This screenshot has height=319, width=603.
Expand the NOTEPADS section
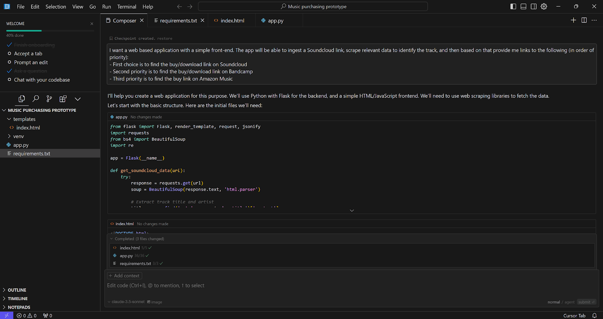[50, 307]
